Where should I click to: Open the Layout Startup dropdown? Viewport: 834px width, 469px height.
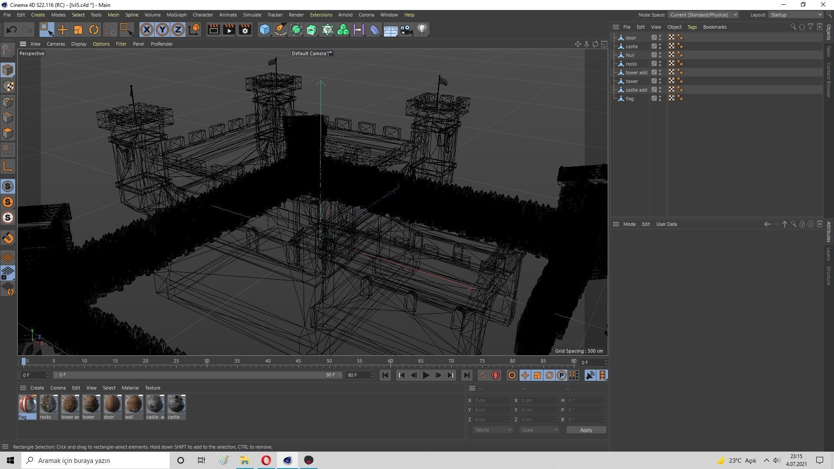[796, 15]
